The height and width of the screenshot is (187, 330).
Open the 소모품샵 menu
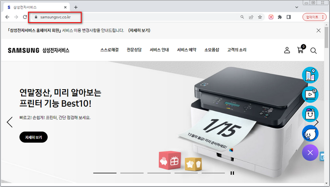tap(212, 50)
